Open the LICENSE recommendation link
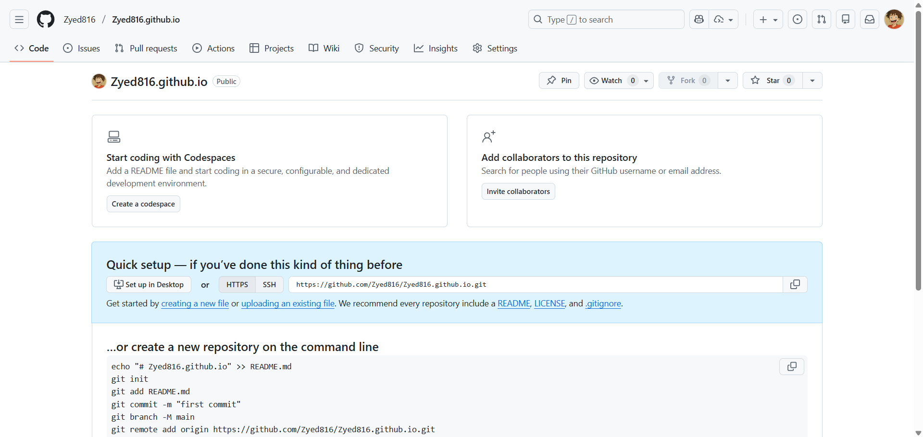The width and height of the screenshot is (923, 437). click(549, 303)
